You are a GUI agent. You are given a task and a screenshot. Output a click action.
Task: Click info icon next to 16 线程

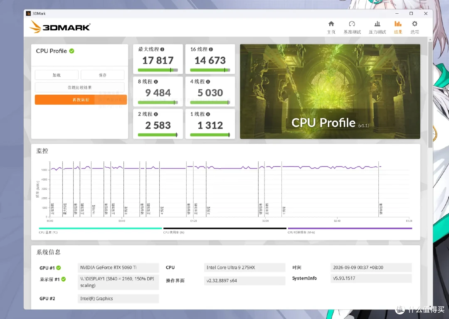coord(211,49)
